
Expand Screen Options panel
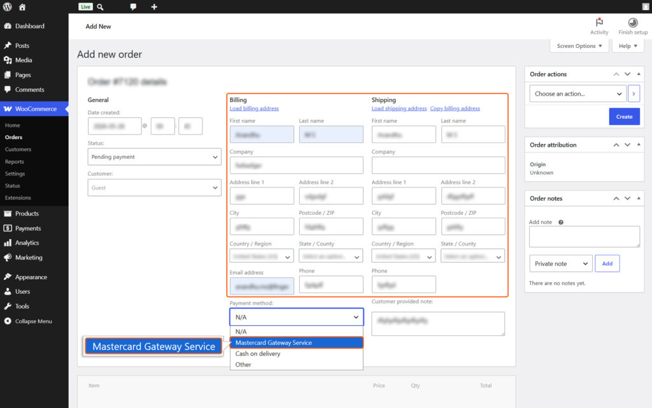[x=579, y=46]
